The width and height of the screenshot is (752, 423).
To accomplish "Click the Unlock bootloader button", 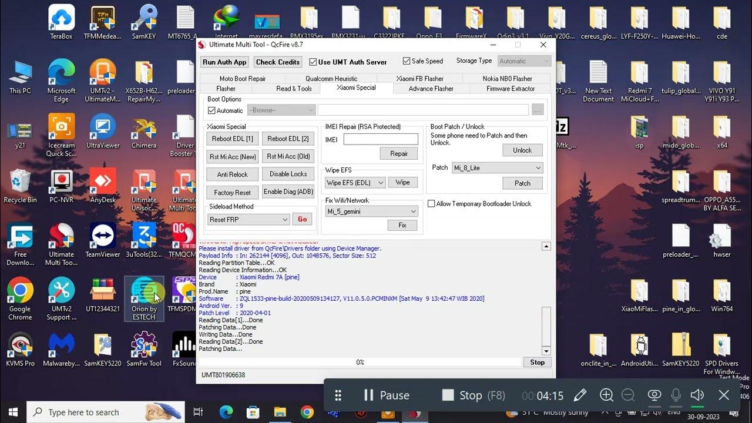I will point(522,150).
